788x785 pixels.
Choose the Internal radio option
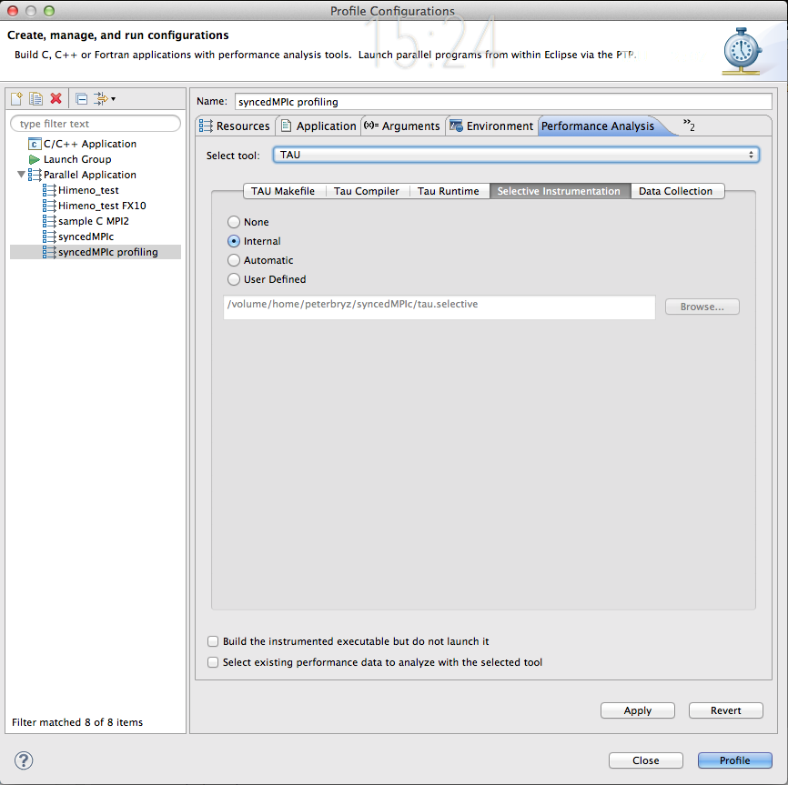[234, 241]
